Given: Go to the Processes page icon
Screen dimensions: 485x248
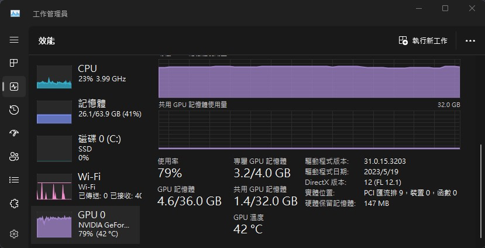Looking at the screenshot, I should tap(14, 63).
